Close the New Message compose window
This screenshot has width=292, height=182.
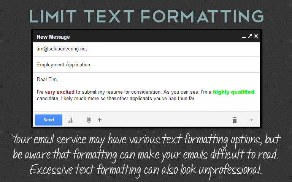pyautogui.click(x=256, y=36)
